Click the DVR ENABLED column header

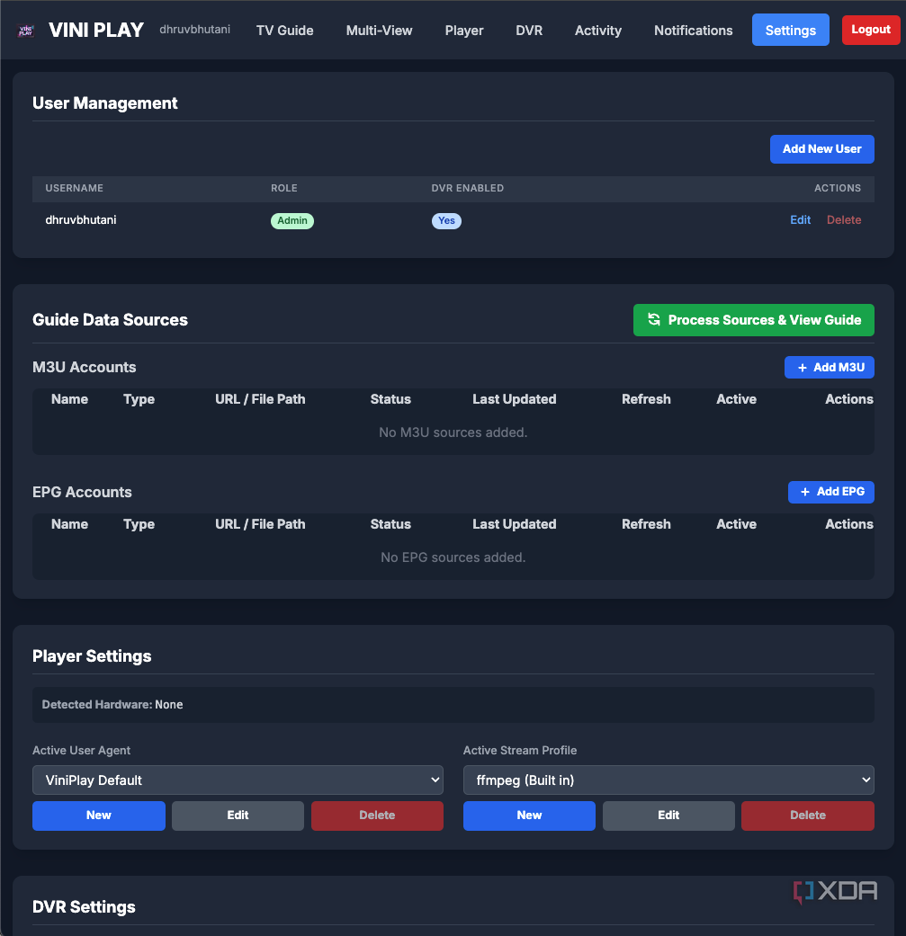point(468,188)
